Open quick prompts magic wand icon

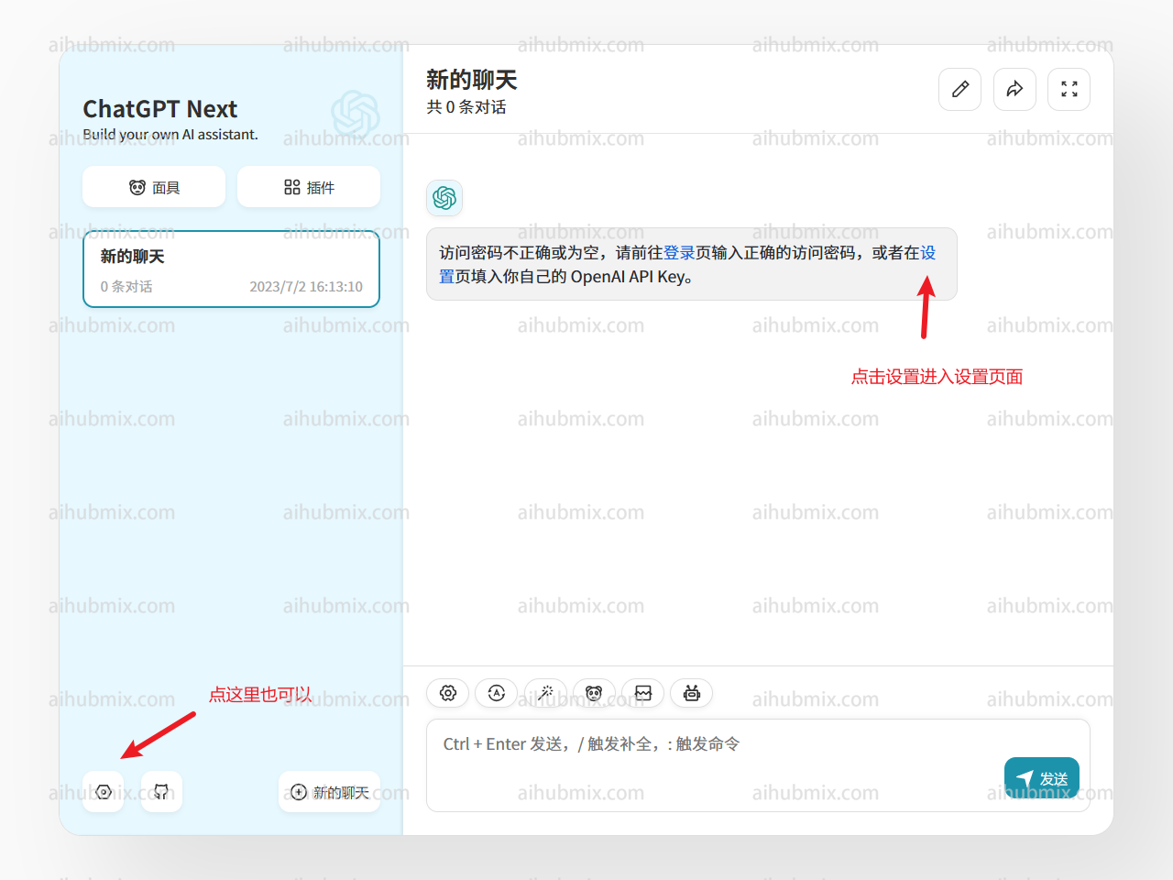point(545,693)
